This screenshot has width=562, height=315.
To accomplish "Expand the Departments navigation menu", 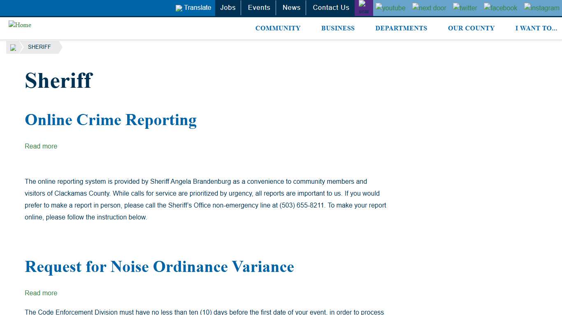I will [401, 28].
